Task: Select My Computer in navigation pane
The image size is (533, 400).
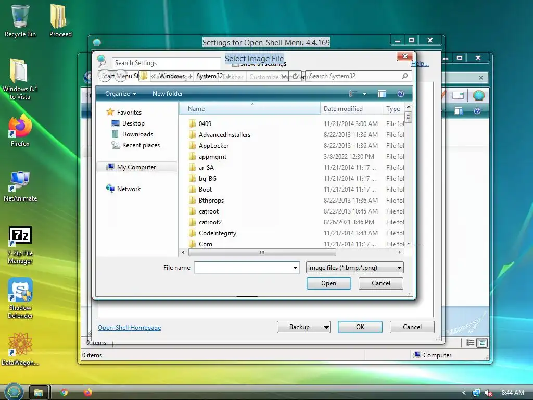Action: click(136, 167)
